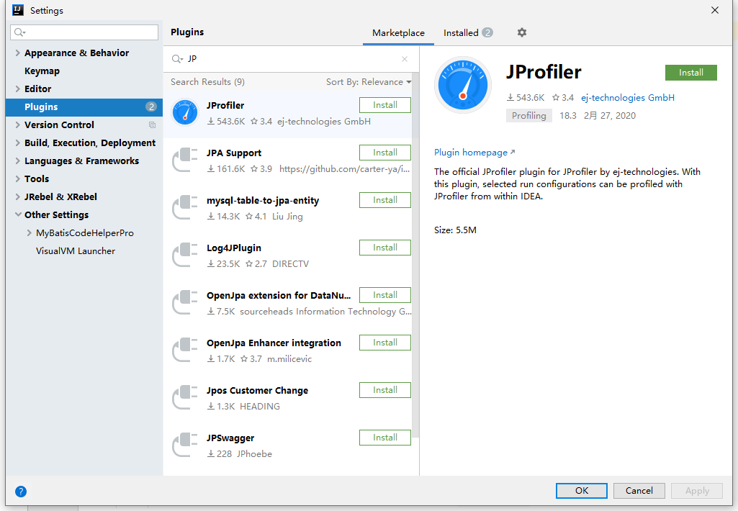Click the OpenJpa Enhancer integration icon
The width and height of the screenshot is (738, 511).
[185, 350]
